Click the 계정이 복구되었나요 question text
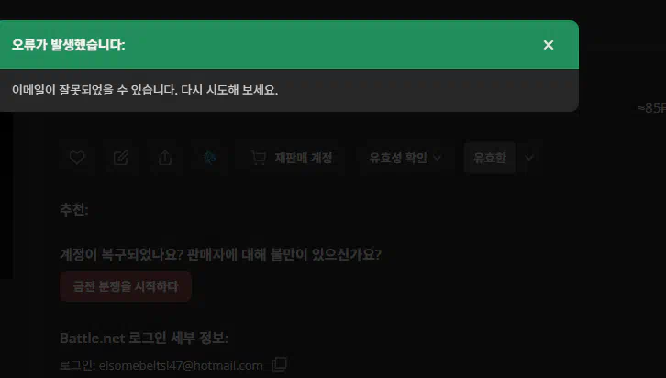The image size is (666, 378). [x=220, y=254]
